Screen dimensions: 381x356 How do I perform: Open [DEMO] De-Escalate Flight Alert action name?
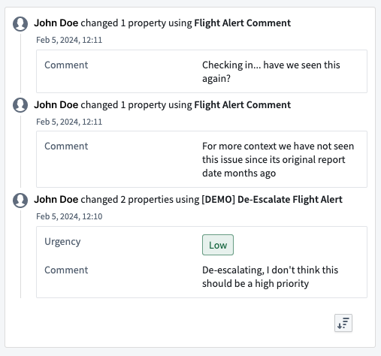(272, 200)
